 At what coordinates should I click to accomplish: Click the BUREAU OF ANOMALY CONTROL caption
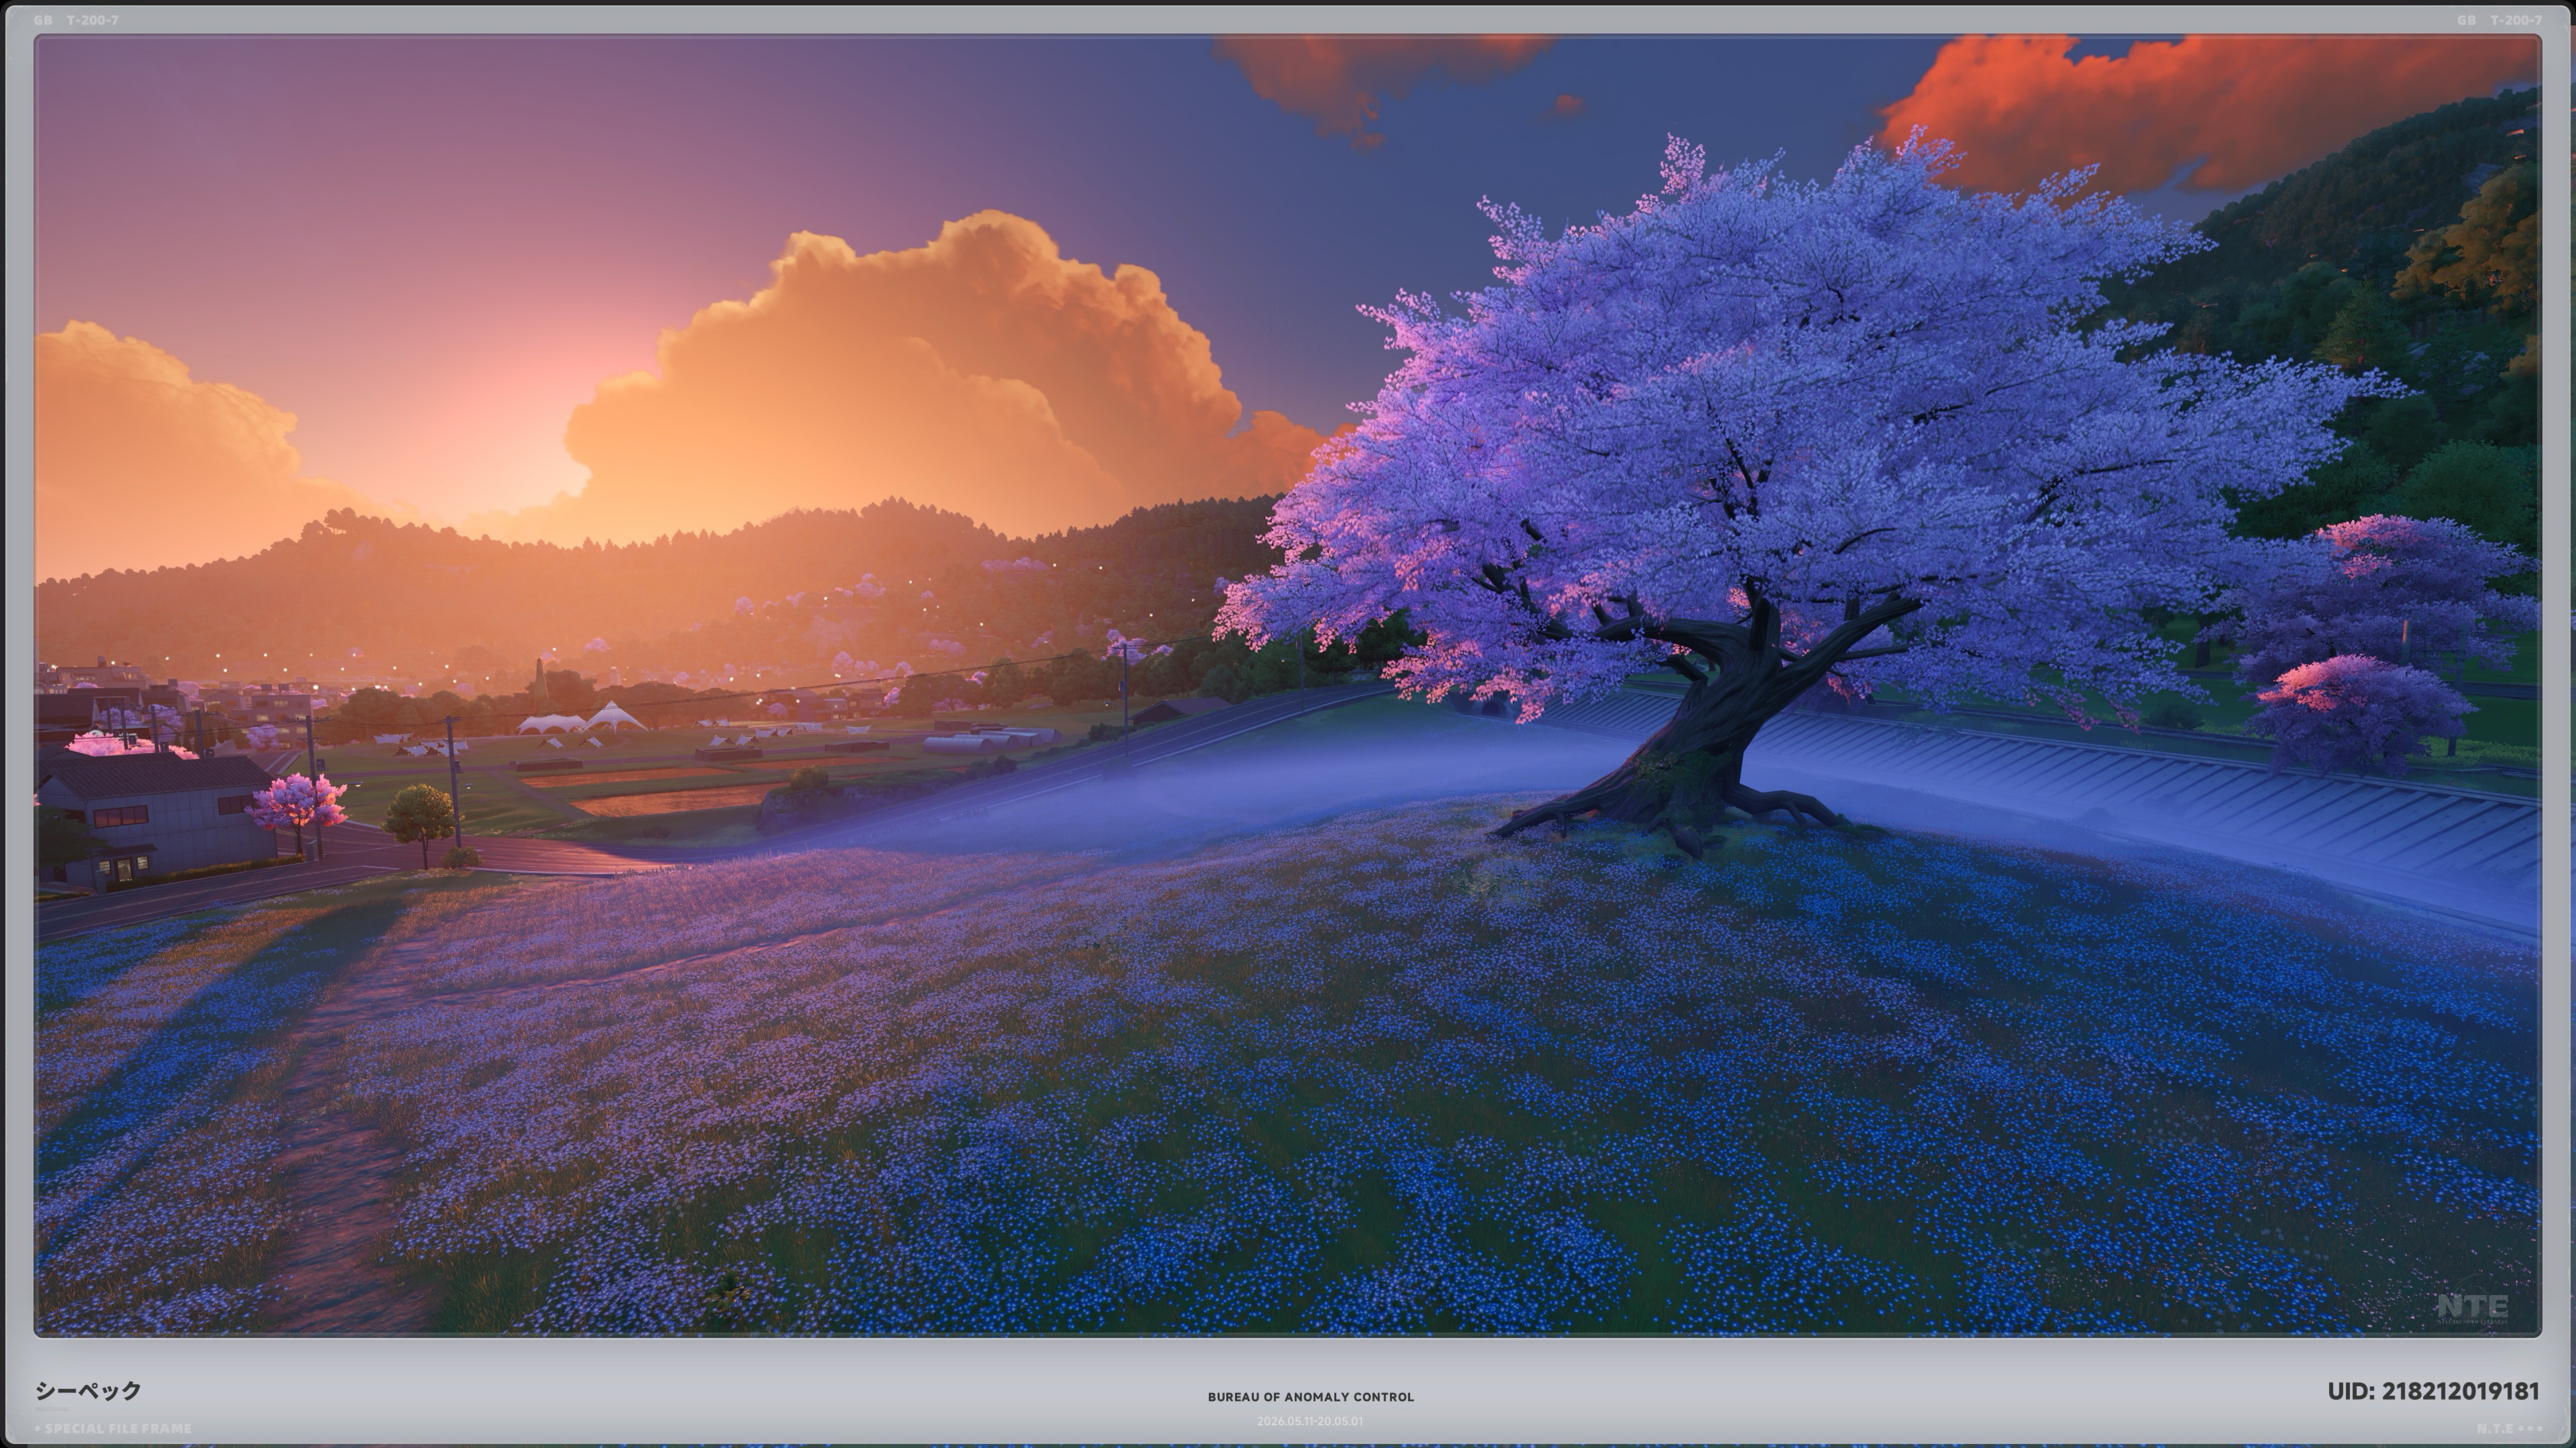[x=1310, y=1397]
